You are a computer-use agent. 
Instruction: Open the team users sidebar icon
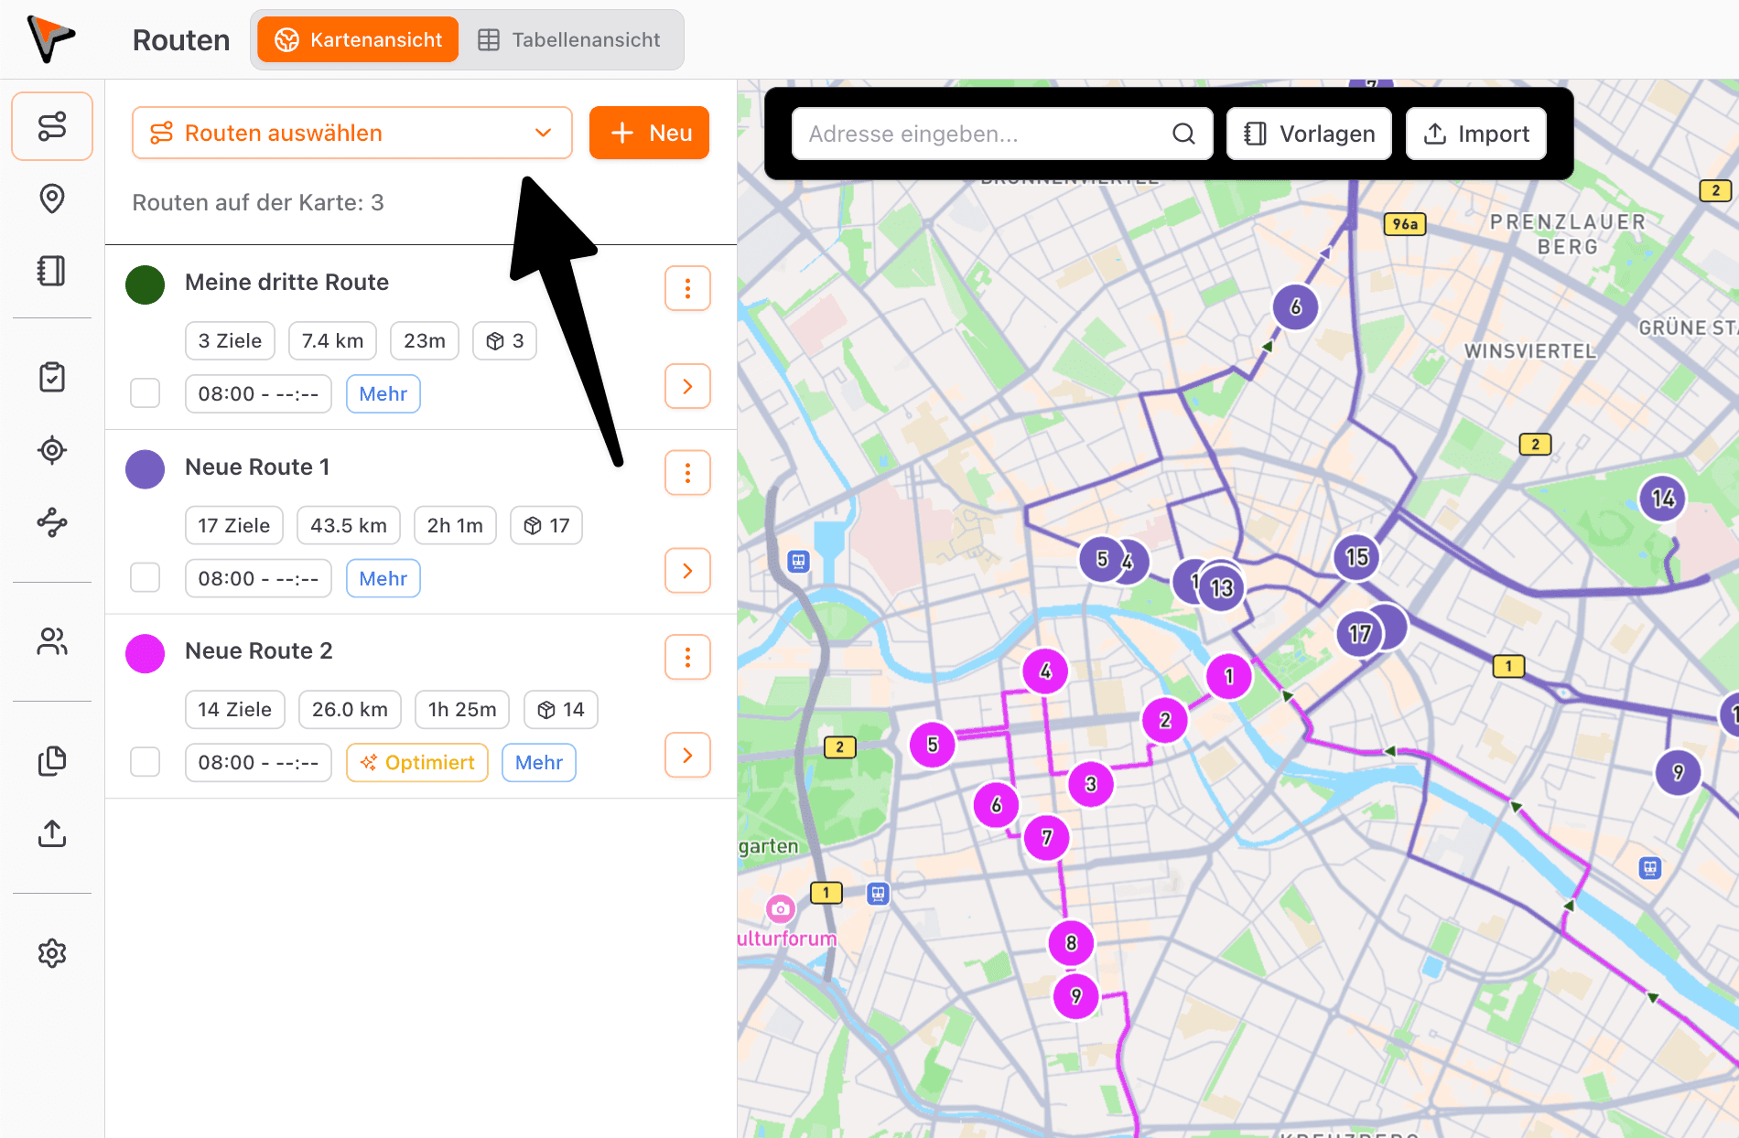point(52,642)
